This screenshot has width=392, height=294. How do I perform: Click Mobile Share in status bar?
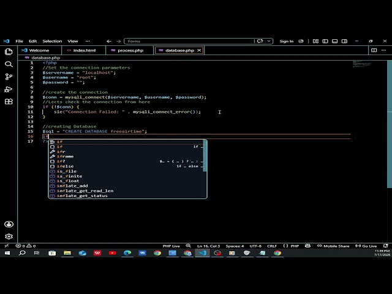[333, 246]
